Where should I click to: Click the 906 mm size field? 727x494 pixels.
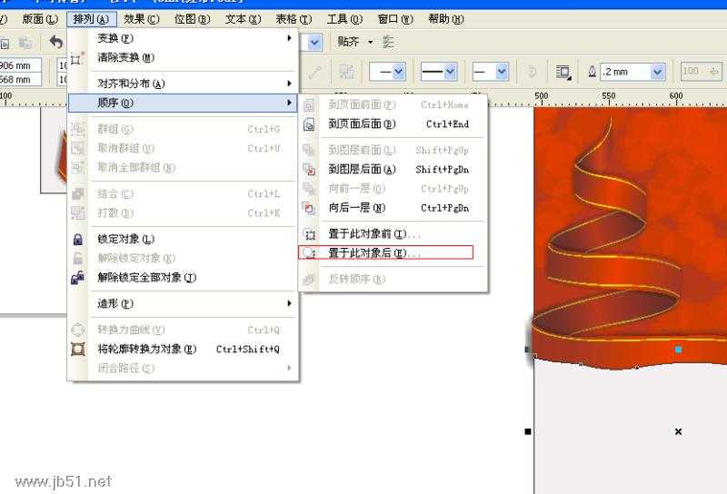pos(19,65)
